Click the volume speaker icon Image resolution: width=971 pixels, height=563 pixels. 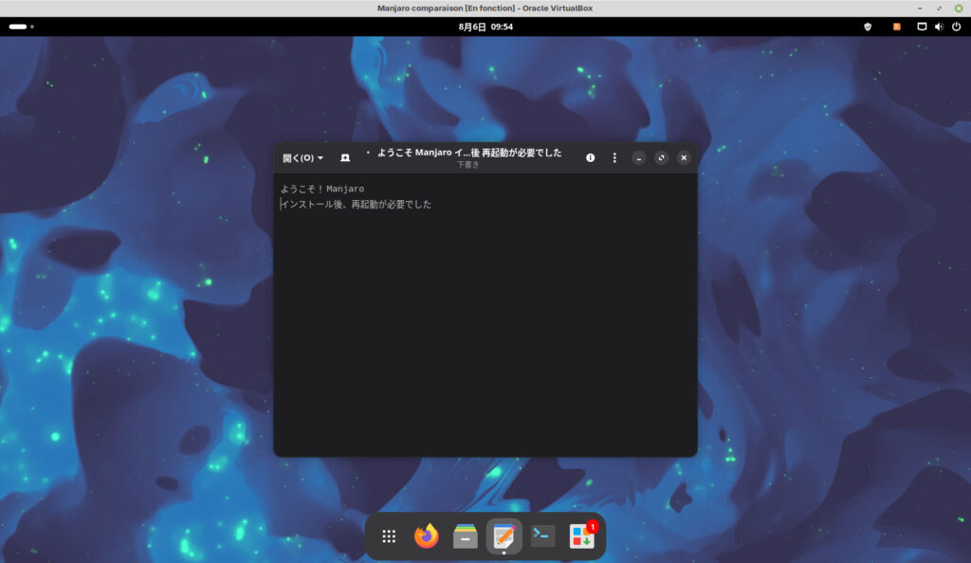[939, 27]
